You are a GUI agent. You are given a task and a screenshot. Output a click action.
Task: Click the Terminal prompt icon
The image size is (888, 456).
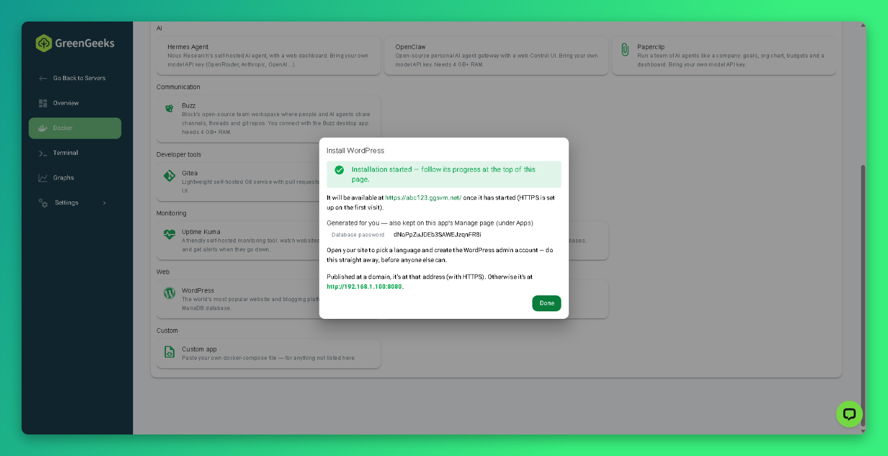click(x=43, y=153)
